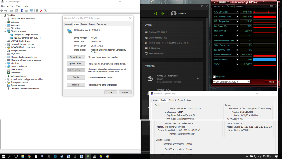Click the circled down-arrow disable device icon
The height and width of the screenshot is (159, 282).
point(45,11)
